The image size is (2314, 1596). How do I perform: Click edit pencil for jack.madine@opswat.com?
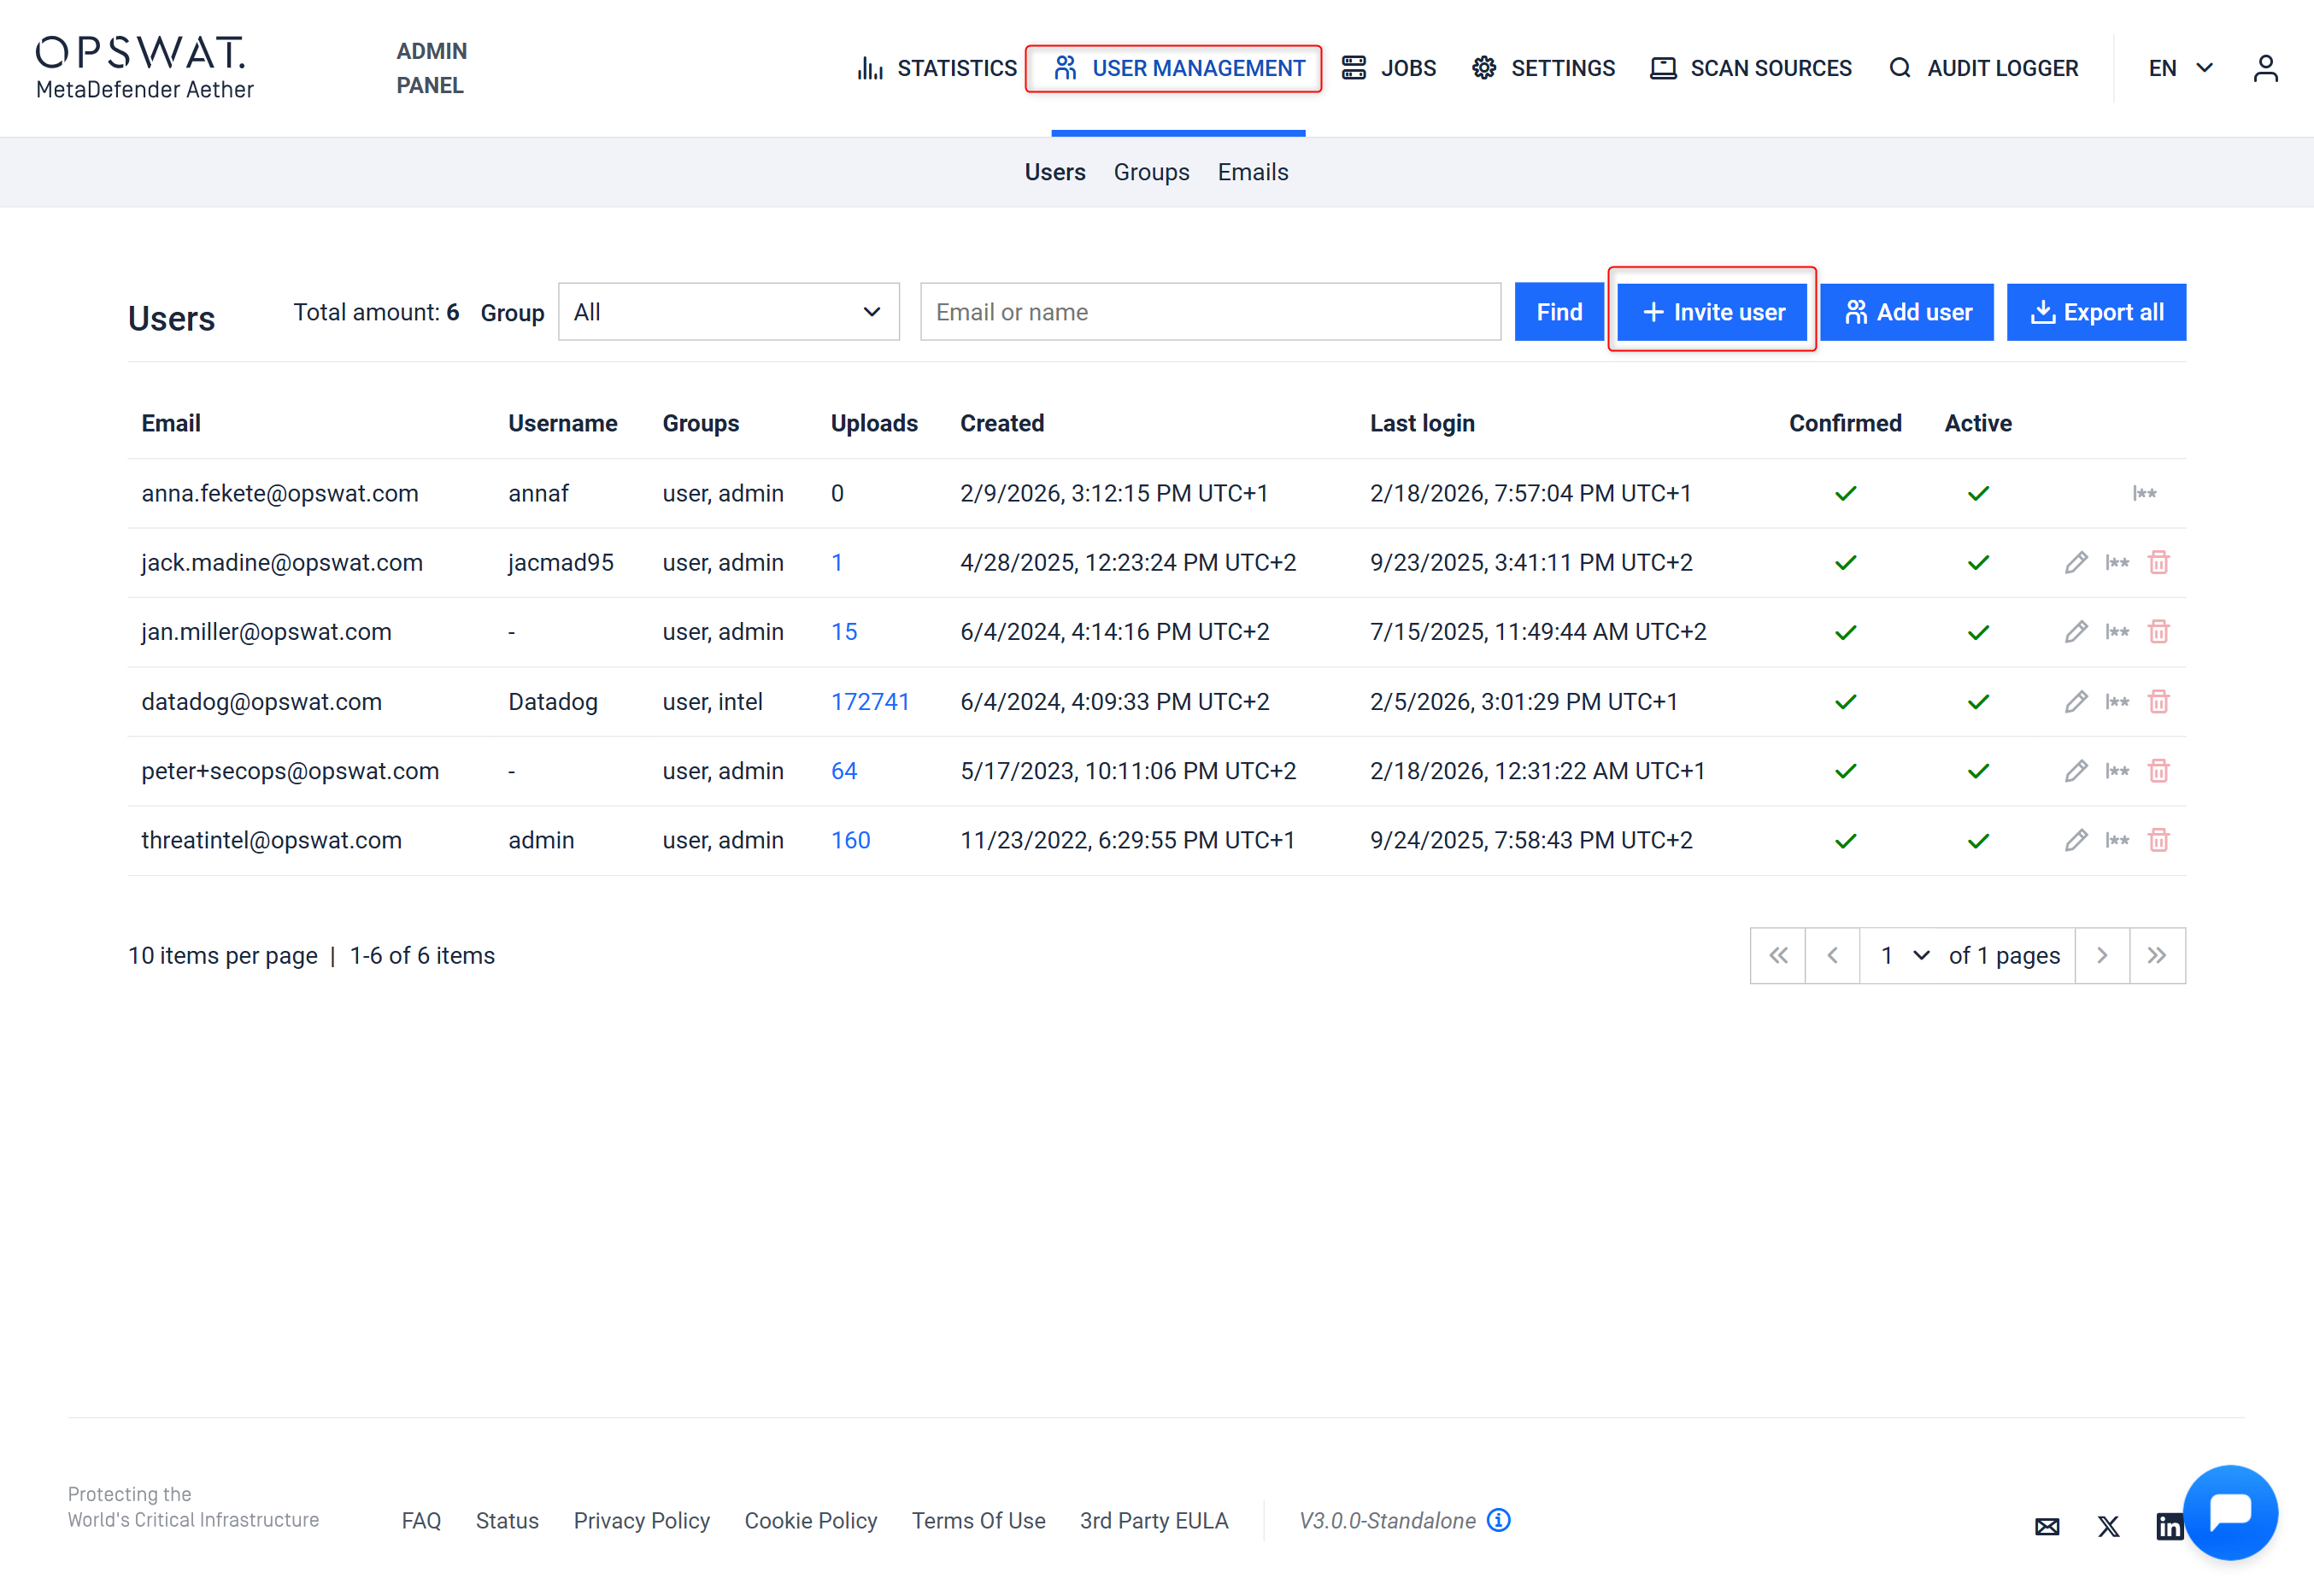pyautogui.click(x=2075, y=563)
